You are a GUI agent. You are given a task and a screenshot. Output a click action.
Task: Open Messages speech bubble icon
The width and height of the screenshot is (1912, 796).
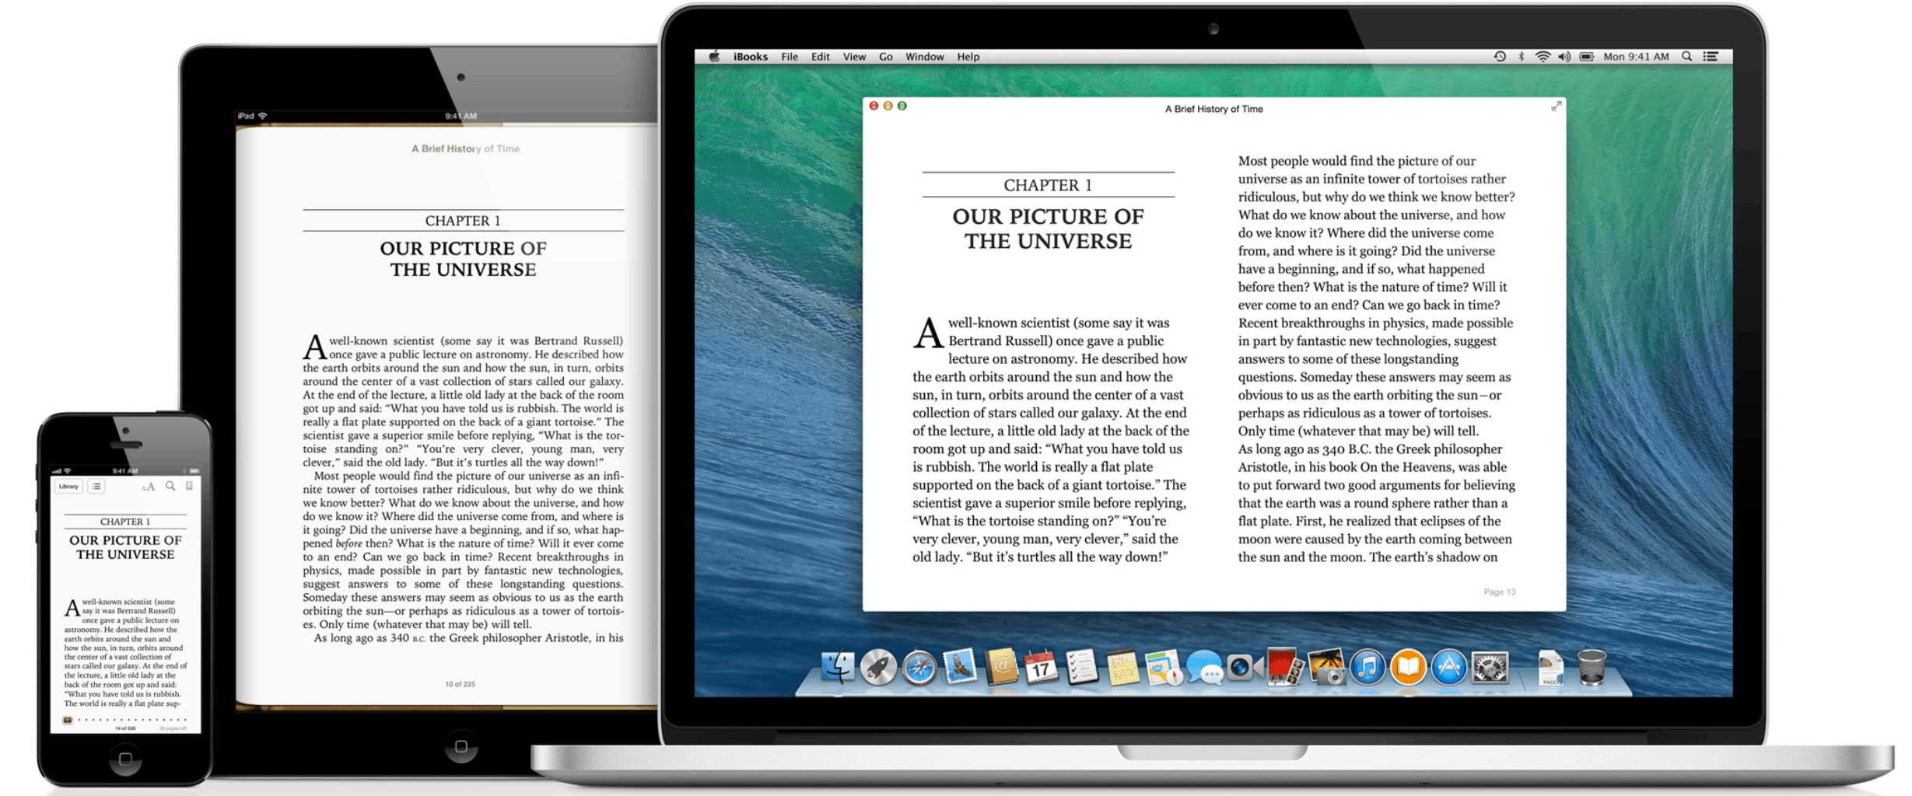(x=1204, y=668)
